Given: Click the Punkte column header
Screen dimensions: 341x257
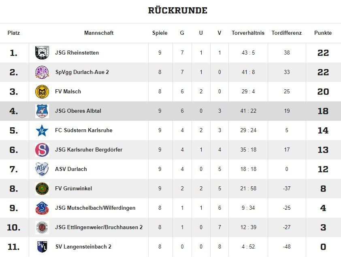Looking at the screenshot, I should coord(323,33).
